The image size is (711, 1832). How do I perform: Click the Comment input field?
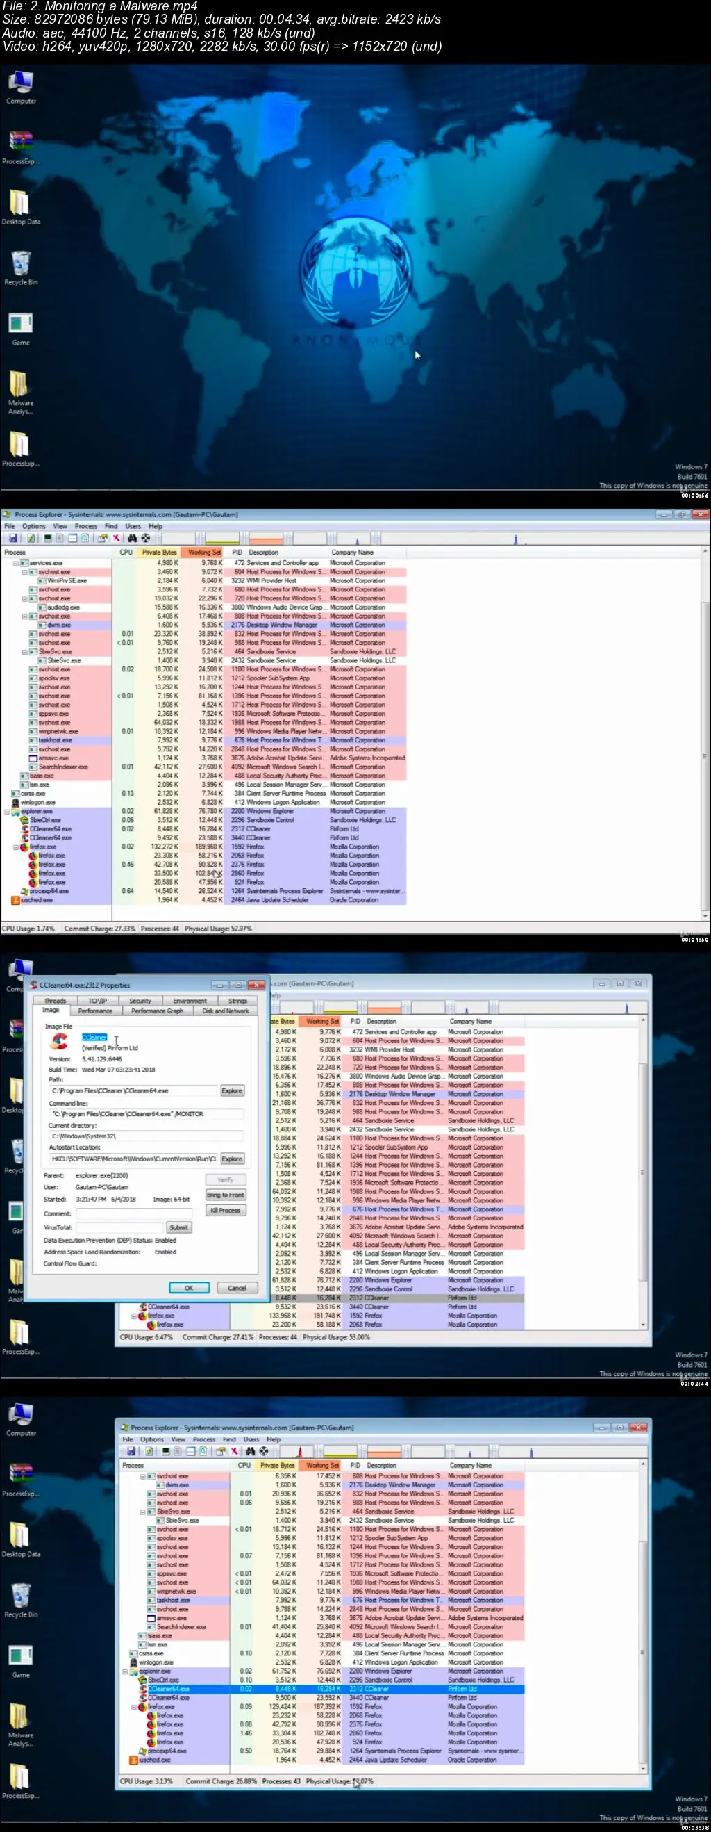click(134, 1213)
